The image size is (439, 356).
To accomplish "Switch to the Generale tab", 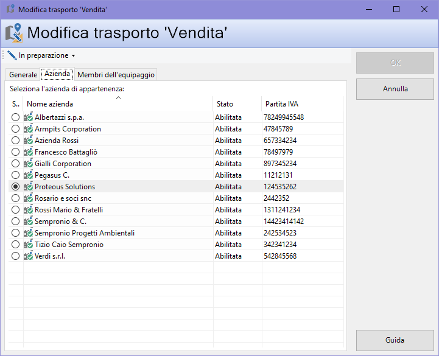I will (23, 75).
